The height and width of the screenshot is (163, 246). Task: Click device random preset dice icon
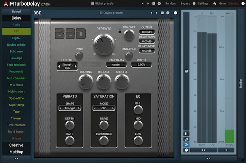point(162,13)
